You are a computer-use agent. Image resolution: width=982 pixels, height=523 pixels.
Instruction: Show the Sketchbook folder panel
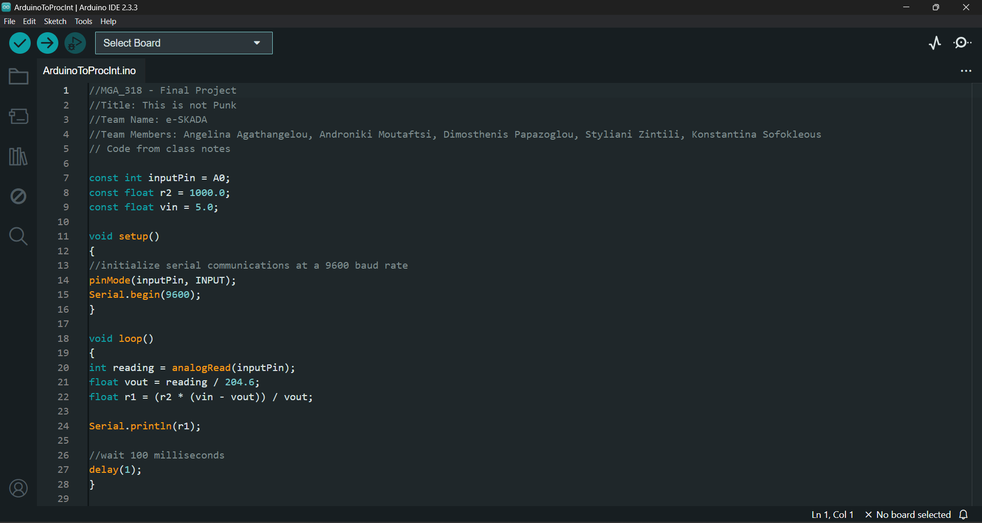tap(18, 77)
